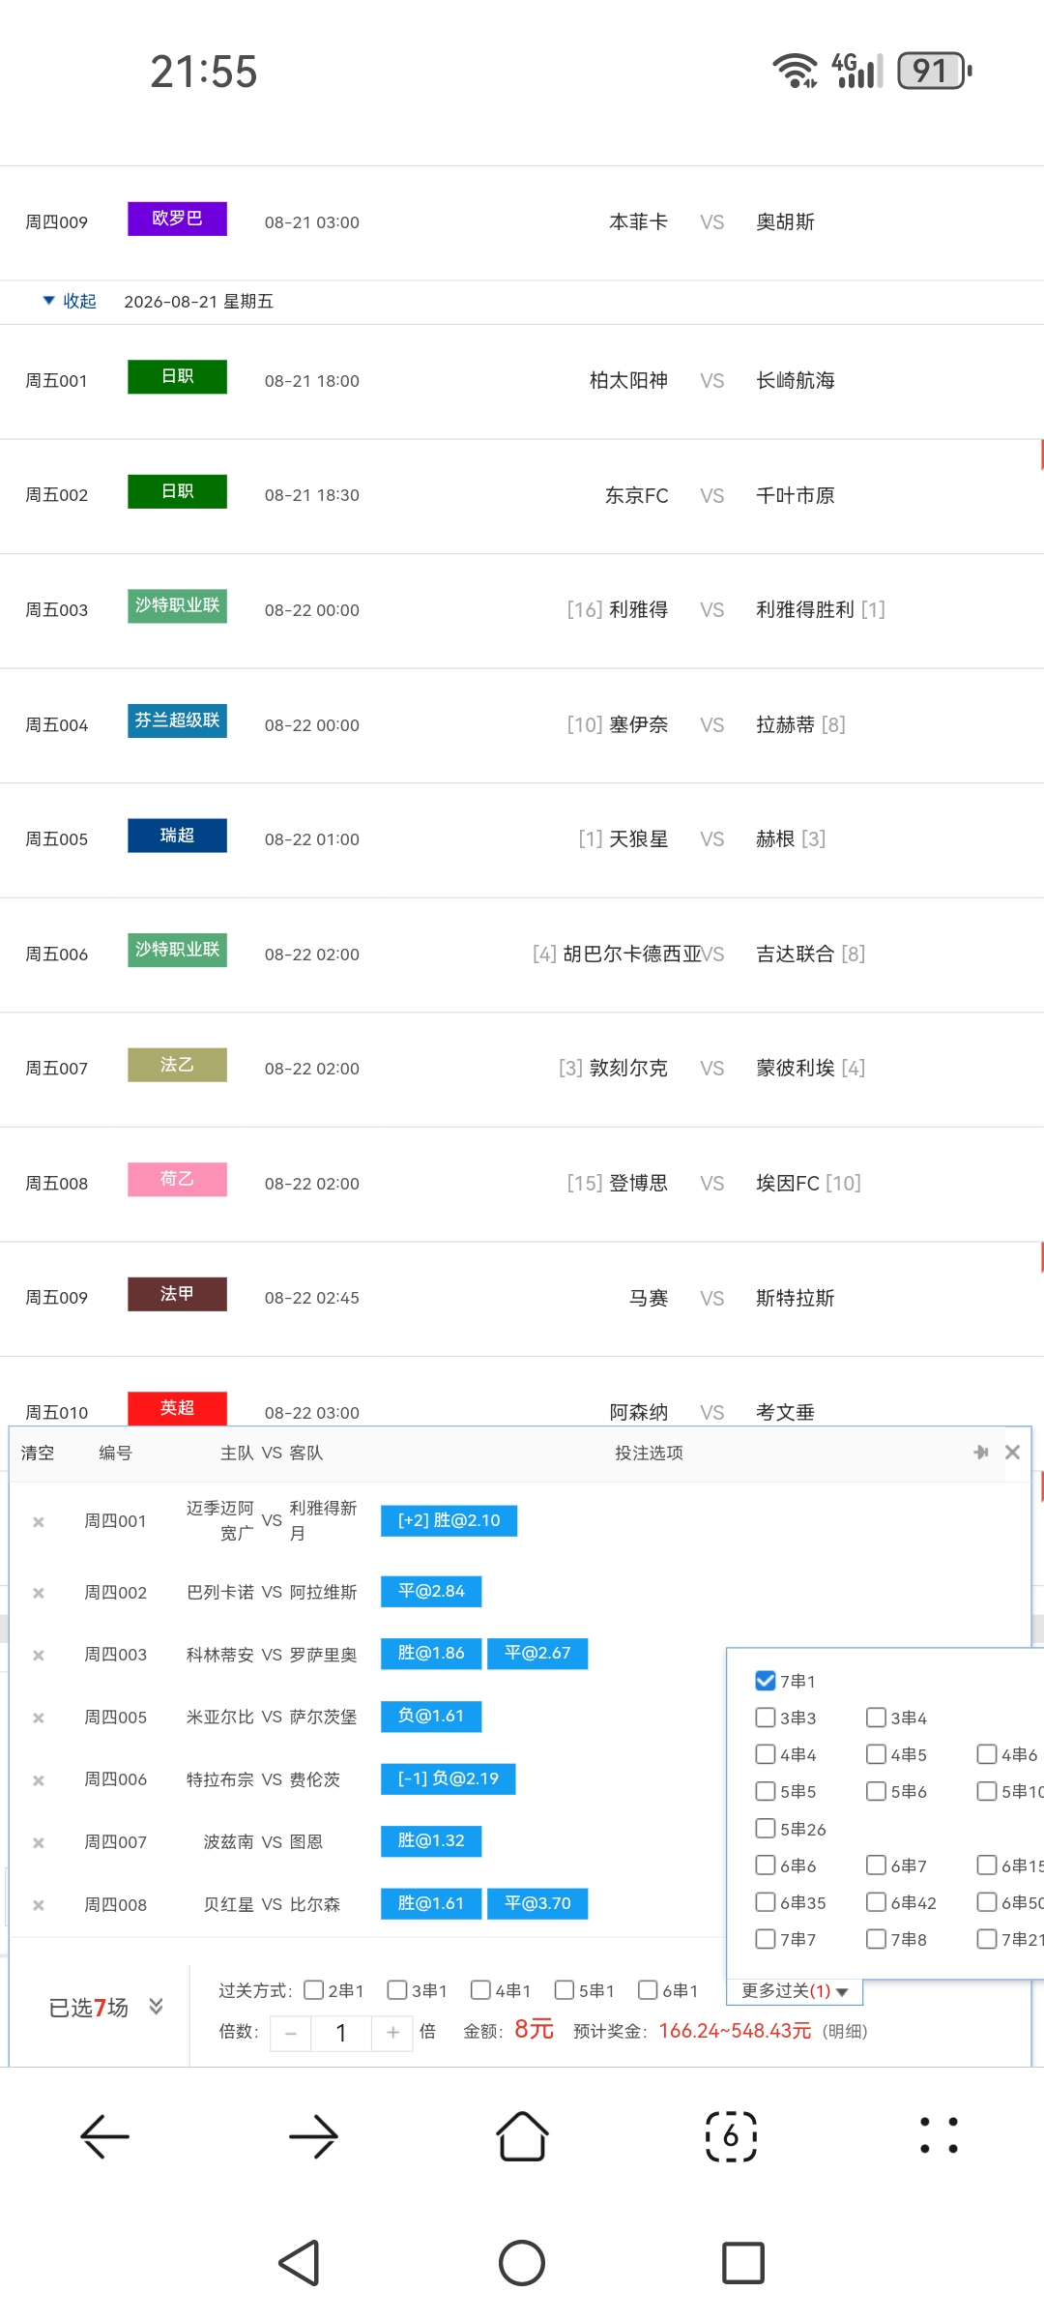This screenshot has width=1044, height=2321.
Task: Select the 欧罗巴 league tag
Action: pyautogui.click(x=177, y=219)
